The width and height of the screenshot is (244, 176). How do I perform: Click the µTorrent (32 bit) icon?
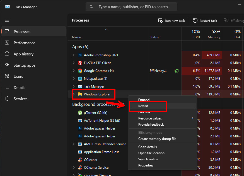pos(80,112)
